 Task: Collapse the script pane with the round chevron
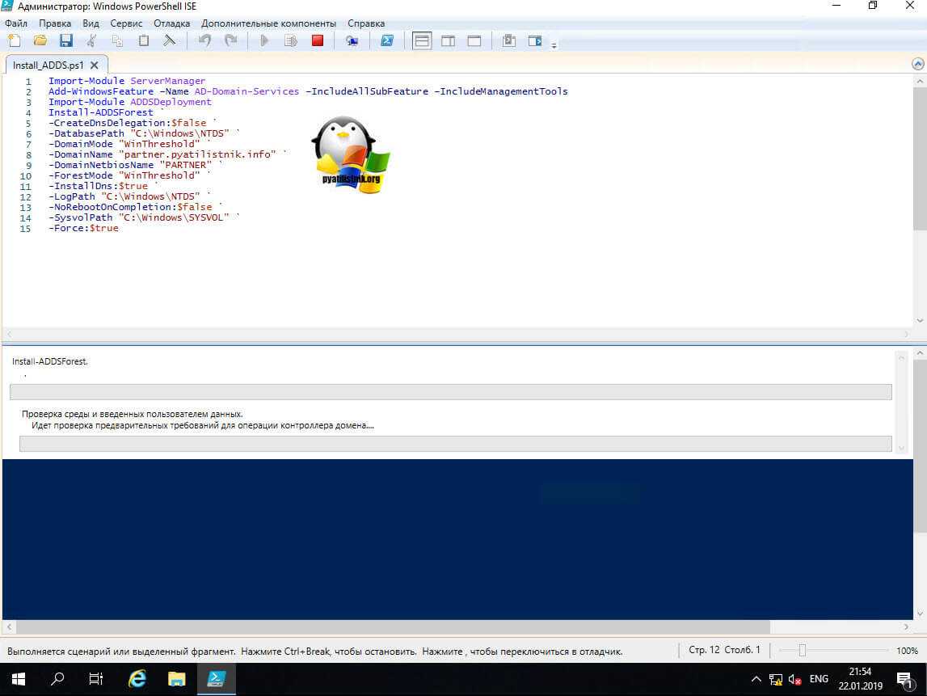917,64
